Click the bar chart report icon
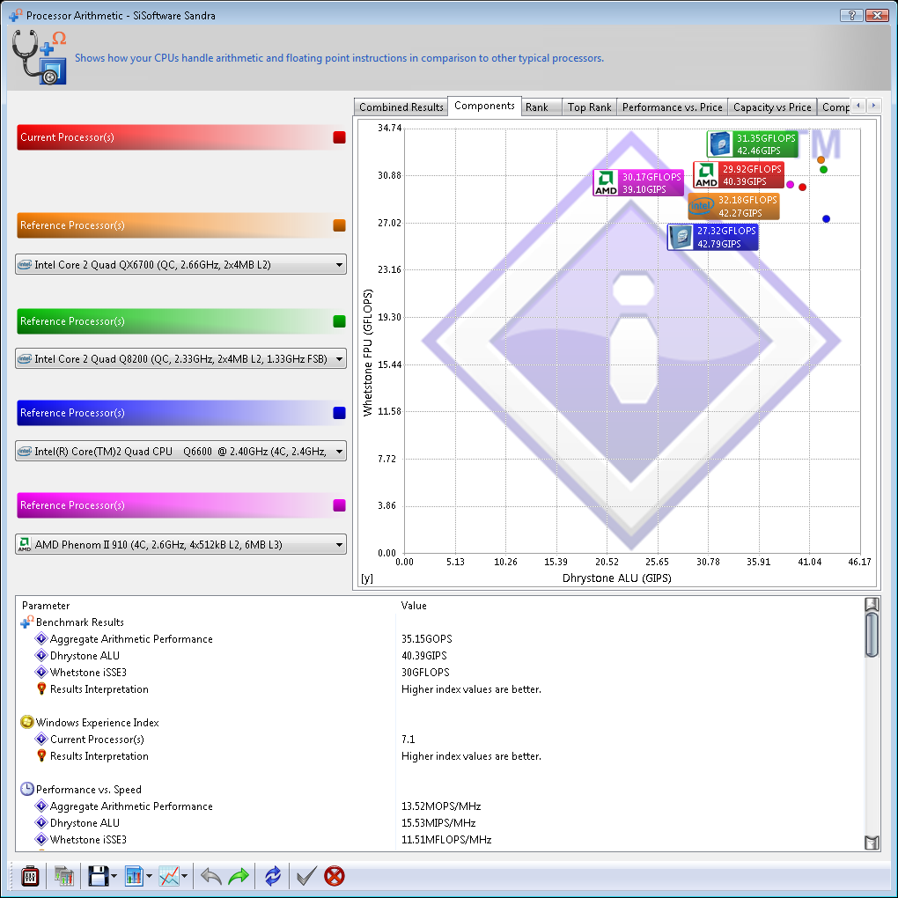 134,876
